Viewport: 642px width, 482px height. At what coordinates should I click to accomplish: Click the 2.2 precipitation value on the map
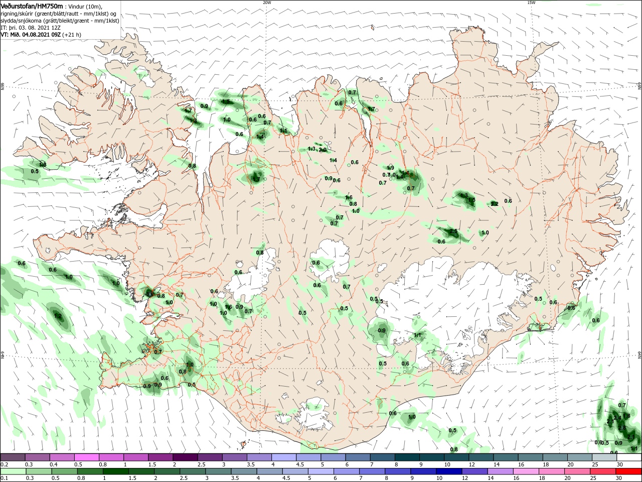[494, 204]
